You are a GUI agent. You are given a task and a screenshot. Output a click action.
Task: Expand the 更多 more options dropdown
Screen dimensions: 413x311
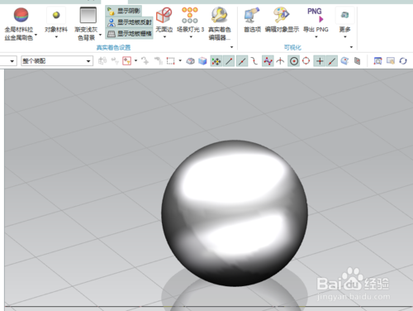click(x=344, y=36)
